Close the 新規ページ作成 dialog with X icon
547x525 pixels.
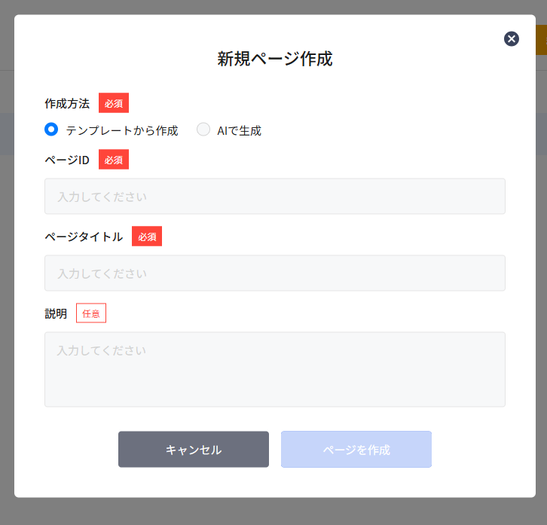click(512, 39)
